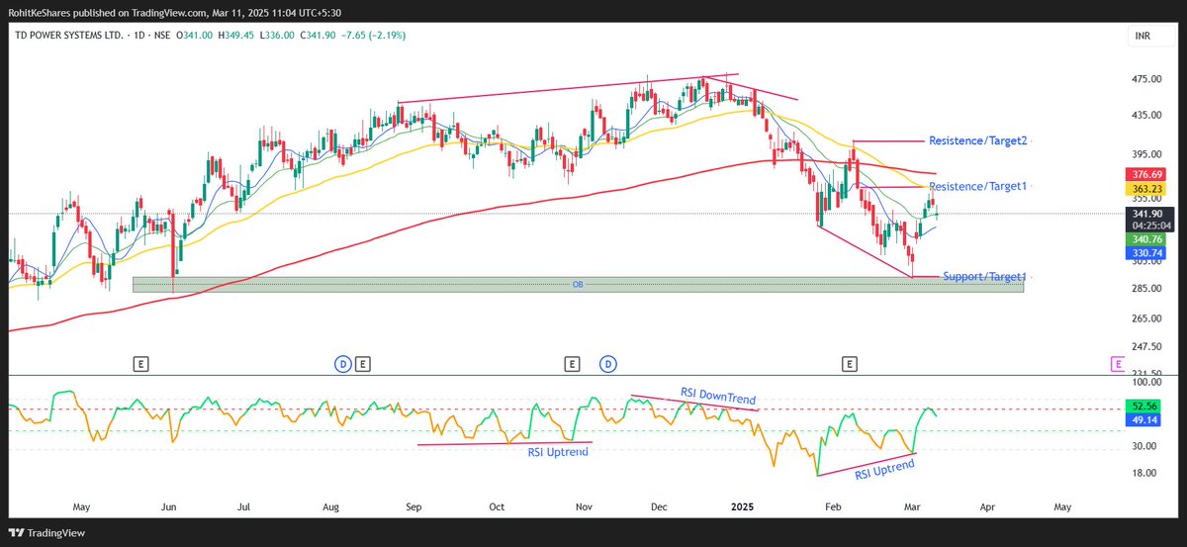Select the Support/Target1 annotation
Image resolution: width=1187 pixels, height=547 pixels.
click(x=985, y=277)
